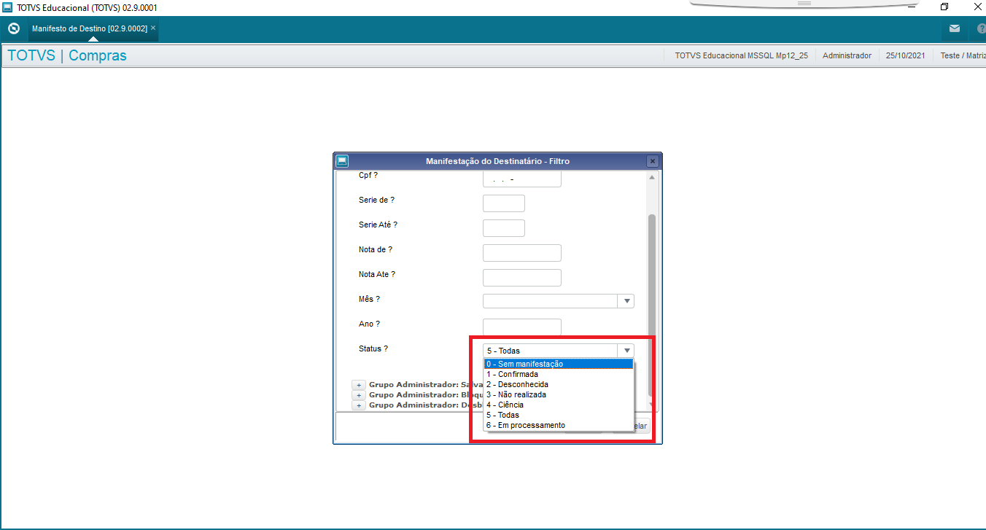This screenshot has height=530, width=986.
Task: Select '4 - Ciência' status option
Action: 558,405
